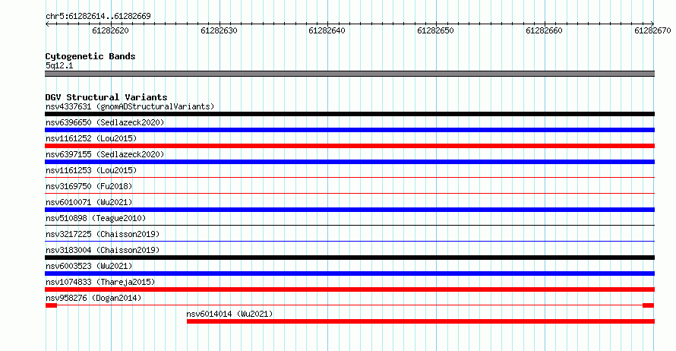Open variant nsv510898 (Teague2010) label
Screen dimensions: 676x351
coord(96,218)
